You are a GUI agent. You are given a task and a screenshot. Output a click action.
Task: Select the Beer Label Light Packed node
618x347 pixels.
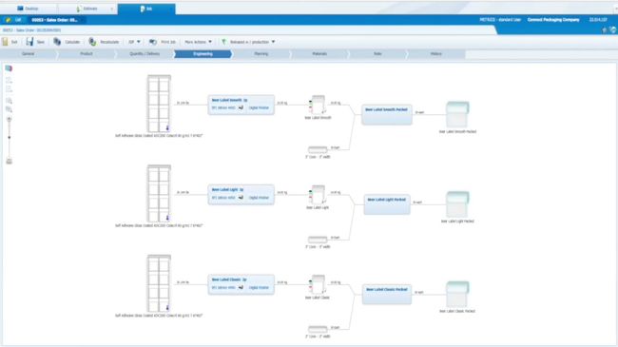(x=387, y=204)
